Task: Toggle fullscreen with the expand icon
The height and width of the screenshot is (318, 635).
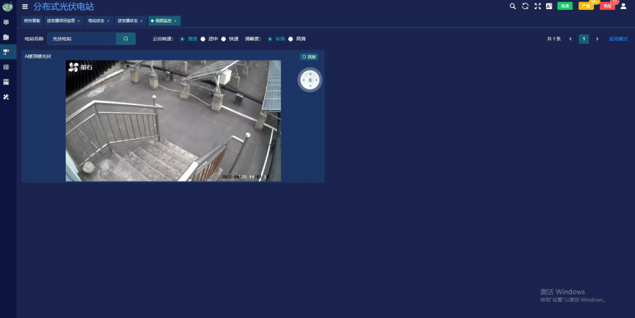Action: pyautogui.click(x=538, y=6)
